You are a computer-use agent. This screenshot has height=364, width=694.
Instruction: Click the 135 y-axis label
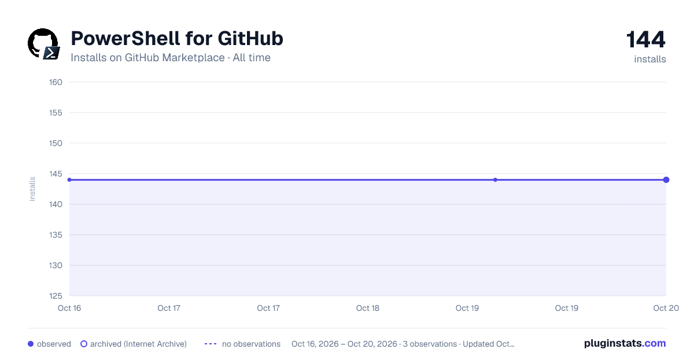pos(56,235)
